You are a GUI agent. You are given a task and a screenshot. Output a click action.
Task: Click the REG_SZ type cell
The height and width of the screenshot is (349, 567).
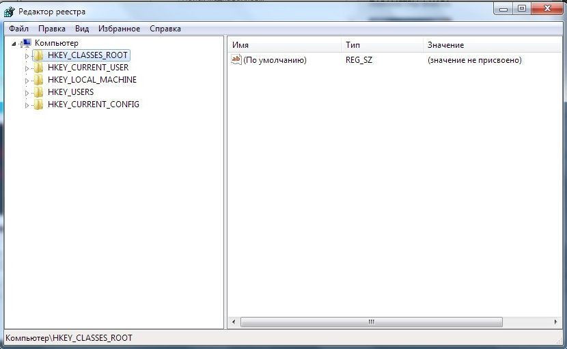tap(359, 60)
